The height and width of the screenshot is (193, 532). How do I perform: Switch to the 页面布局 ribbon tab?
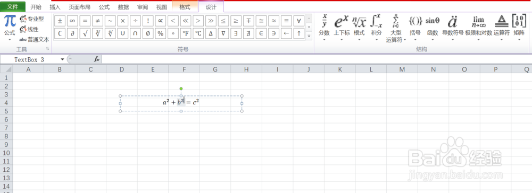click(x=79, y=7)
